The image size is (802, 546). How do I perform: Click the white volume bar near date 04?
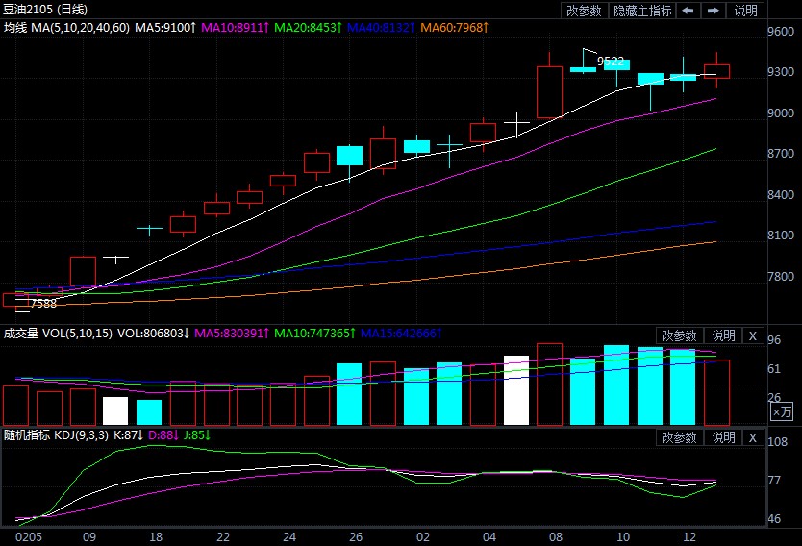(516, 390)
